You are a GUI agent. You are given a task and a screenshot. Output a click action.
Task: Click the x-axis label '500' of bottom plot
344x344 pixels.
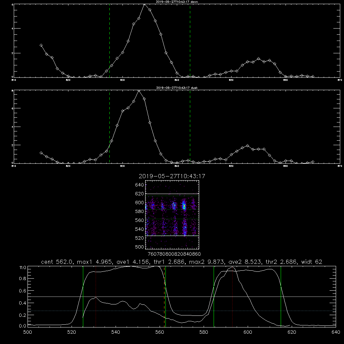(28, 332)
